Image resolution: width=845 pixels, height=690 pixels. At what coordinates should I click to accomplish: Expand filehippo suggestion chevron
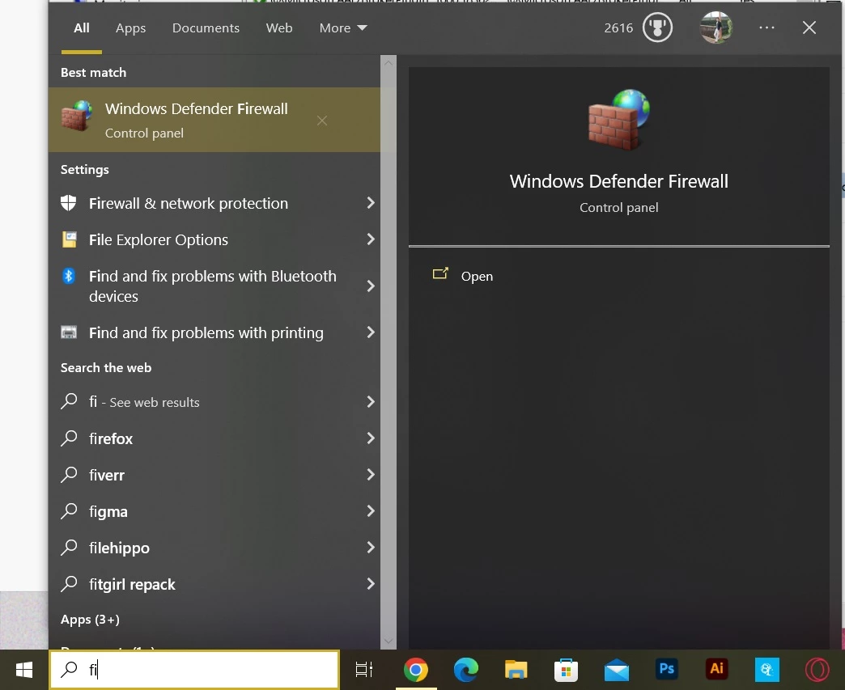tap(371, 548)
